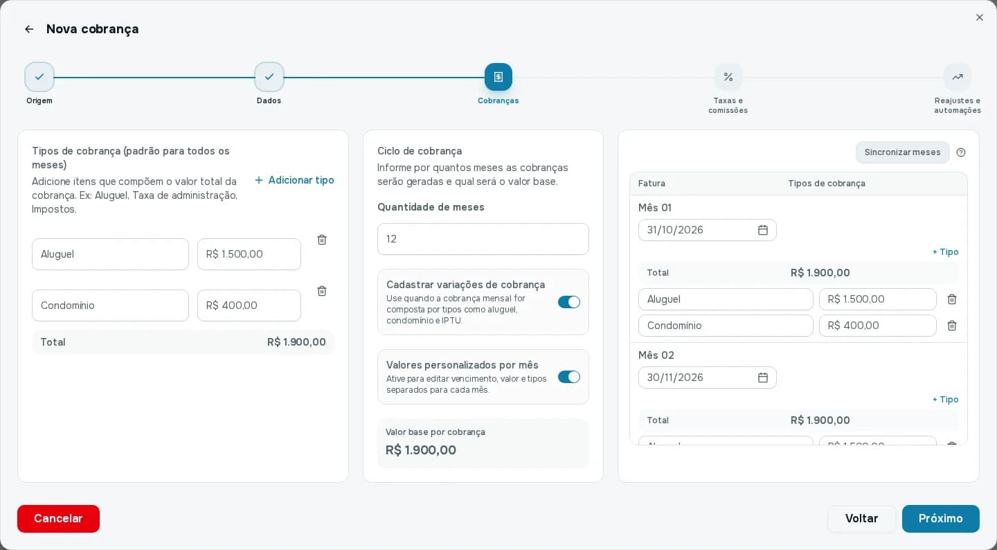Viewport: 997px width, 550px height.
Task: Edit the R$ 1.500,00 value in default types
Action: point(249,254)
